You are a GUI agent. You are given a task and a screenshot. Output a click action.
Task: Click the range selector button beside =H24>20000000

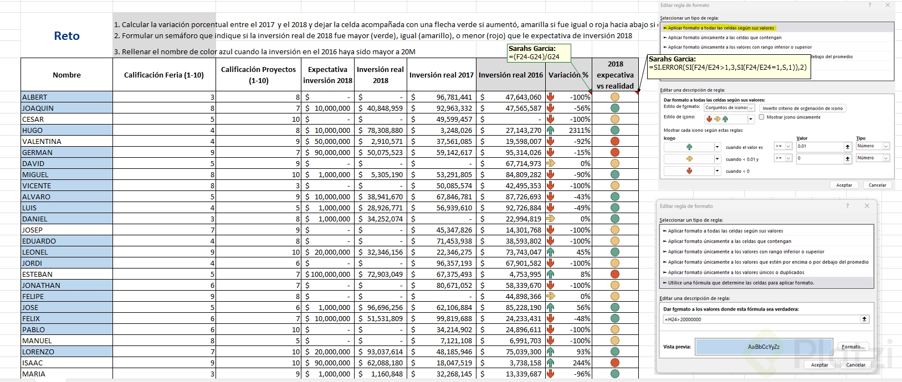[x=864, y=319]
